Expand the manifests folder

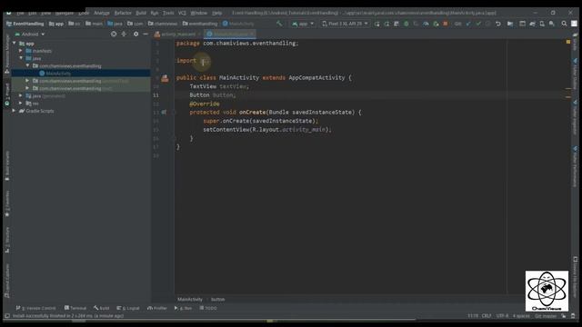click(x=21, y=51)
